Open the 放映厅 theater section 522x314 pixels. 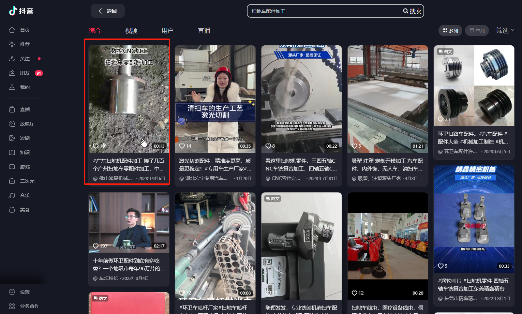[x=27, y=124]
